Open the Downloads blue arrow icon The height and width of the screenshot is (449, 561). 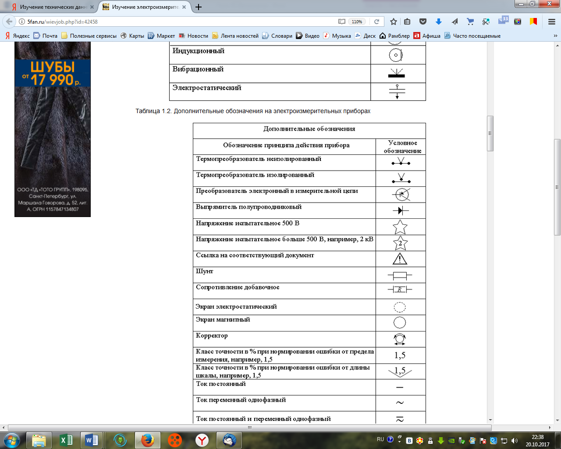pyautogui.click(x=439, y=21)
